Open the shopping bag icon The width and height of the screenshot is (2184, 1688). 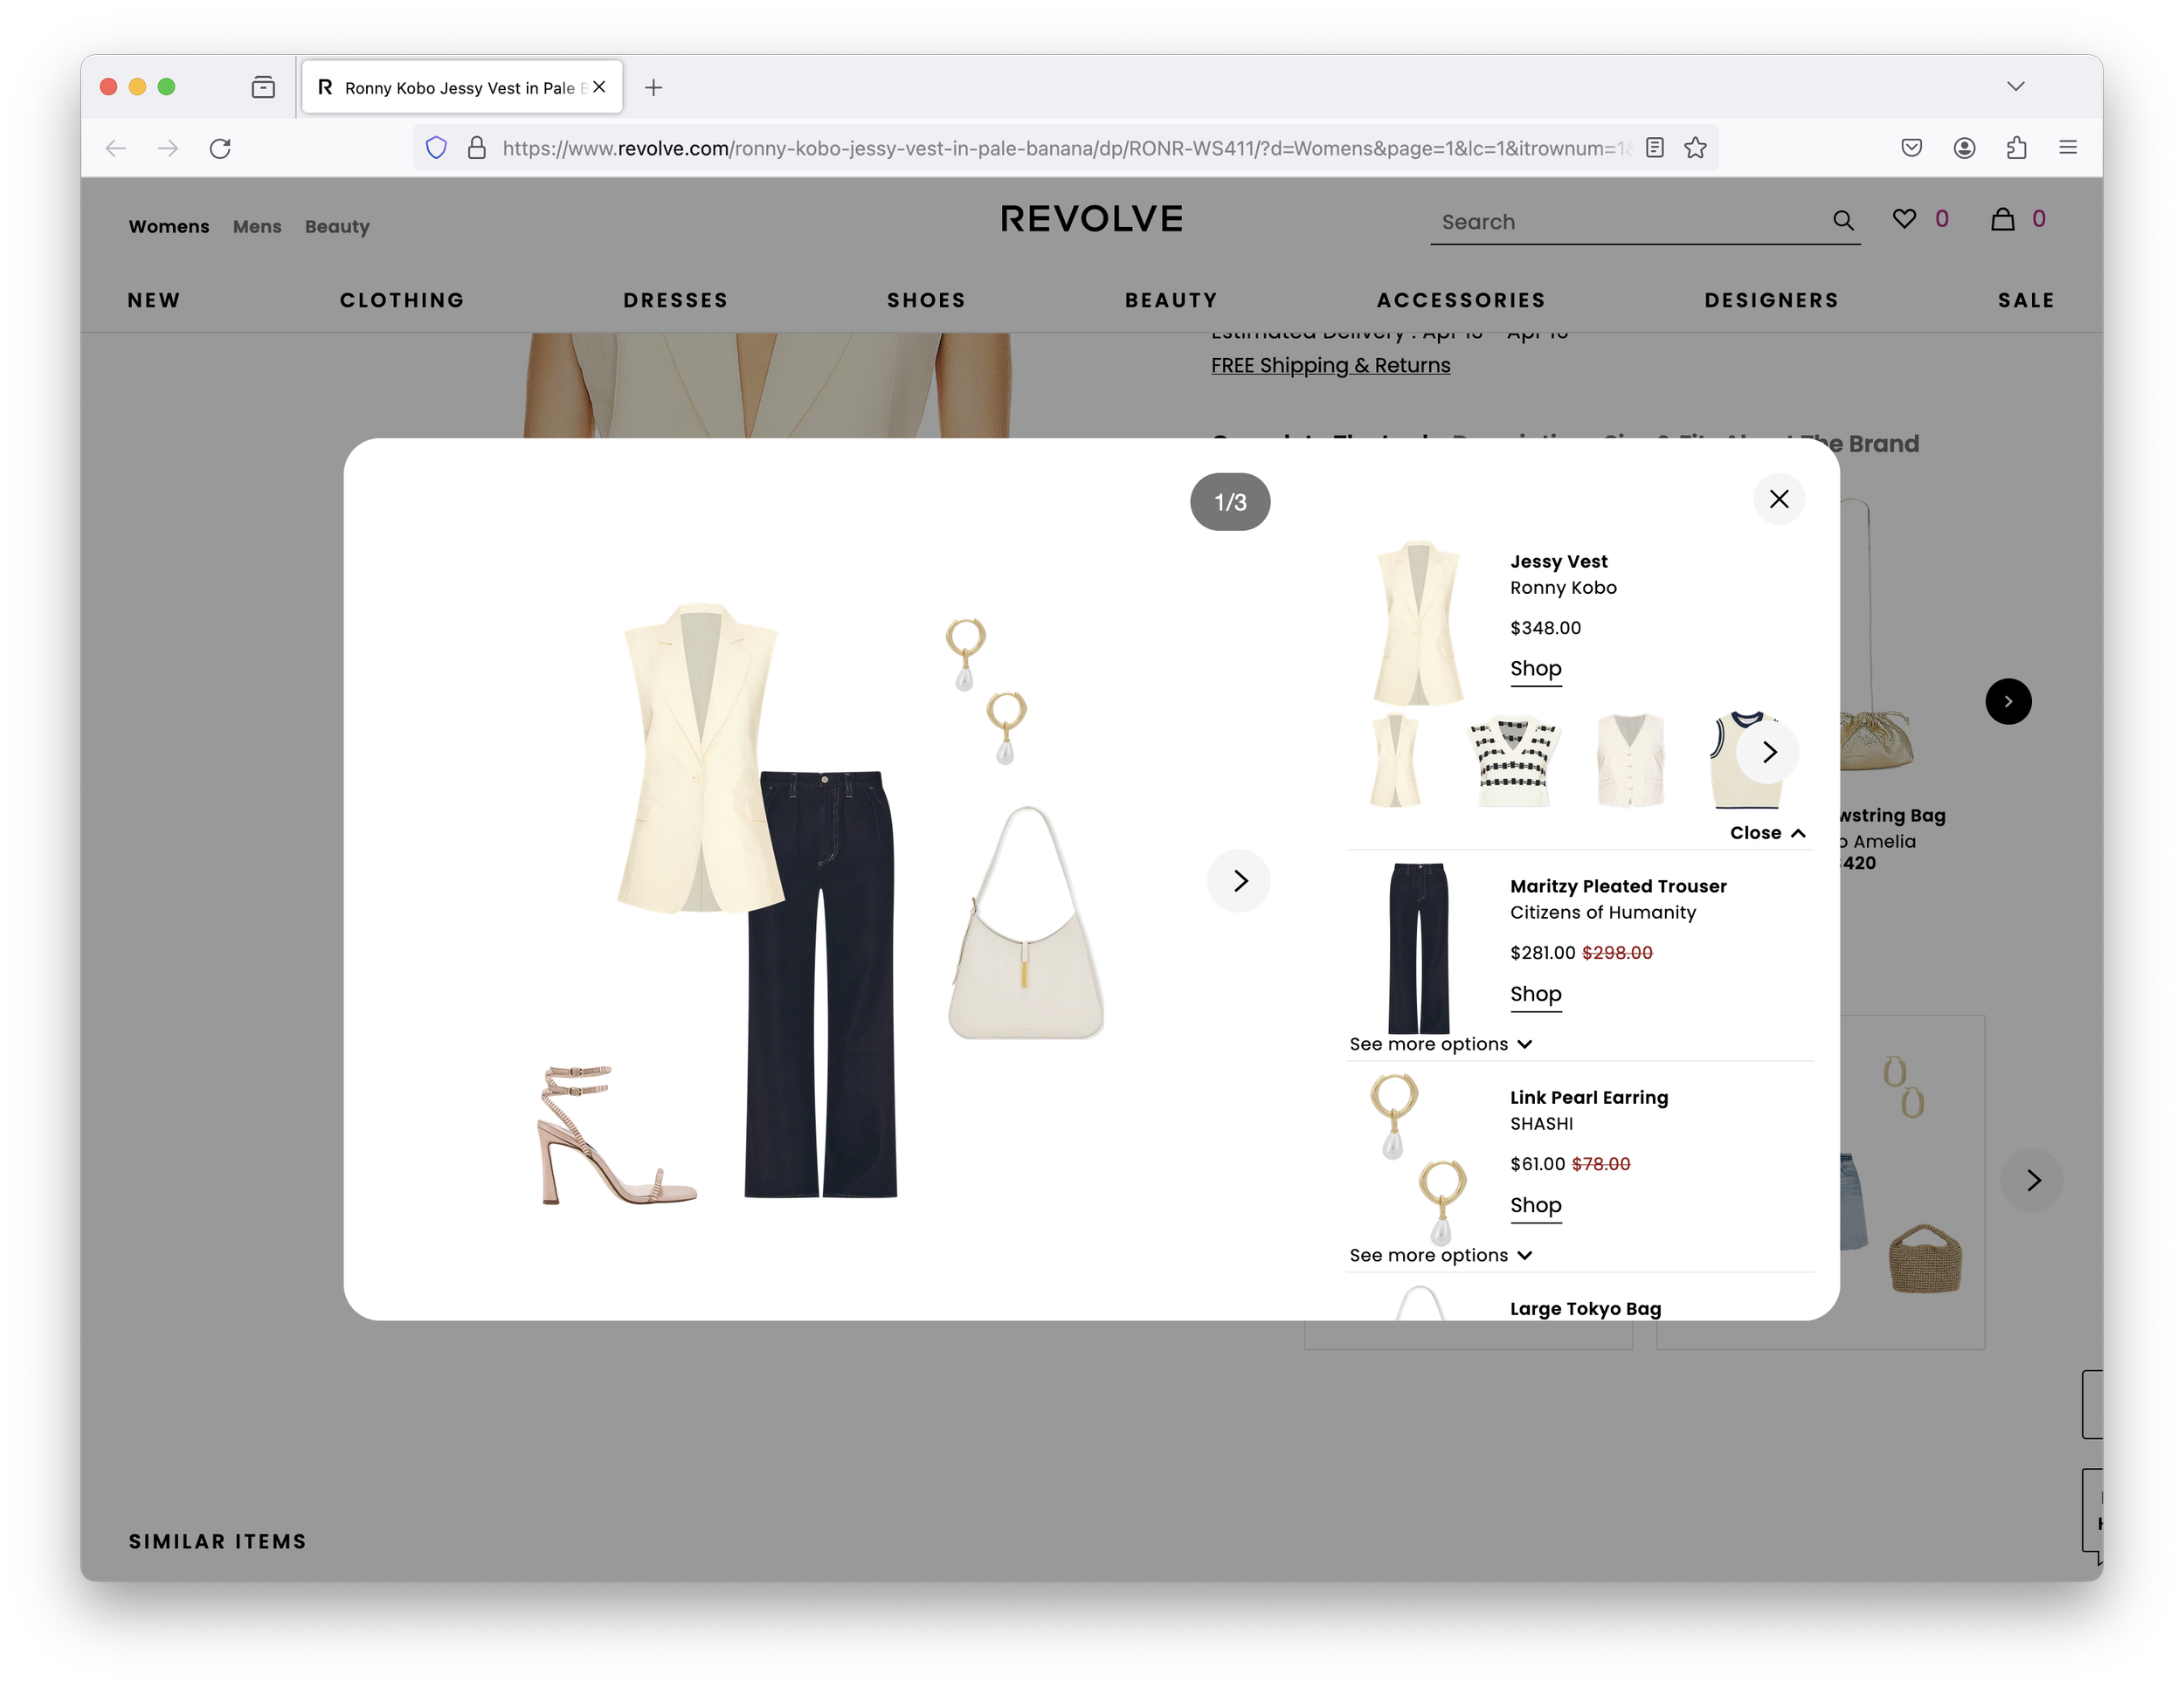tap(2002, 219)
